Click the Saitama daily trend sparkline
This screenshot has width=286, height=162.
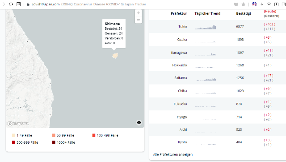pos(206,79)
